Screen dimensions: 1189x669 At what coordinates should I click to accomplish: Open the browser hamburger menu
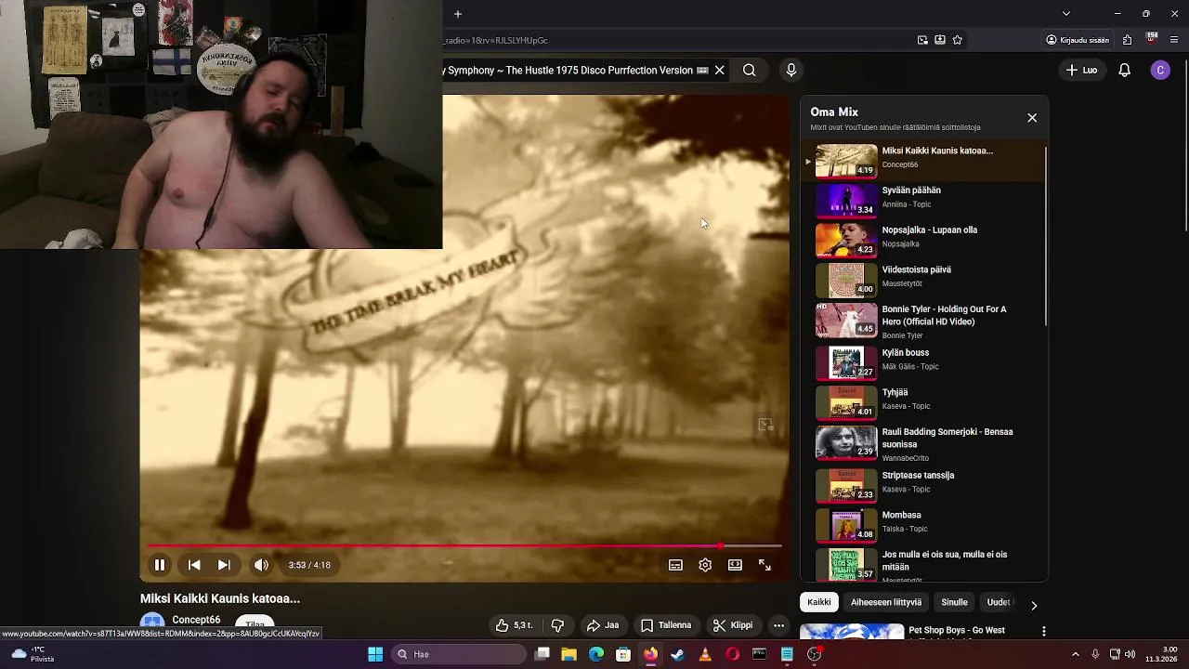point(1175,40)
